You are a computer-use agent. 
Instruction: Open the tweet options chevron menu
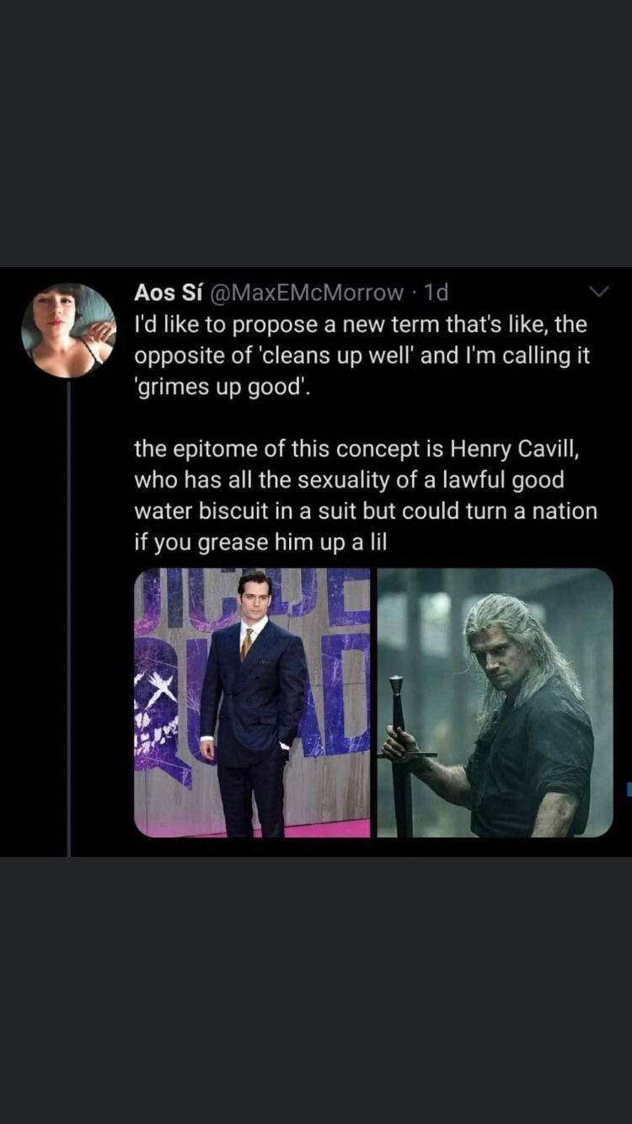(x=598, y=293)
